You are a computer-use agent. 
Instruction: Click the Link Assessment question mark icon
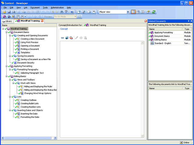pyautogui.click(x=22, y=17)
